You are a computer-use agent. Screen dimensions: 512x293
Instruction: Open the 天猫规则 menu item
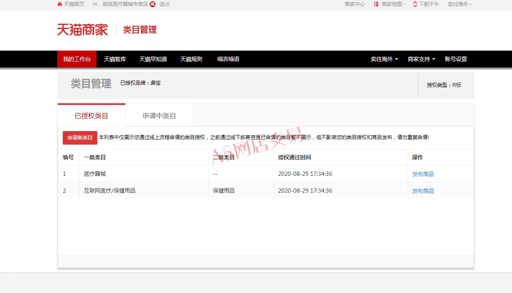191,59
